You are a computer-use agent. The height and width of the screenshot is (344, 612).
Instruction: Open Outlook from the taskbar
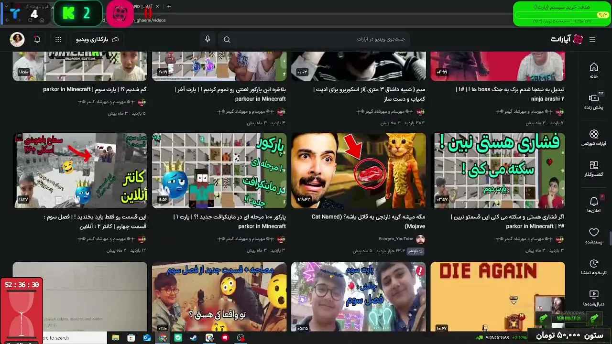tap(147, 338)
